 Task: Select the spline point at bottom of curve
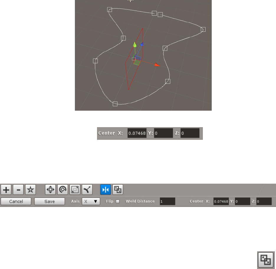(x=115, y=104)
